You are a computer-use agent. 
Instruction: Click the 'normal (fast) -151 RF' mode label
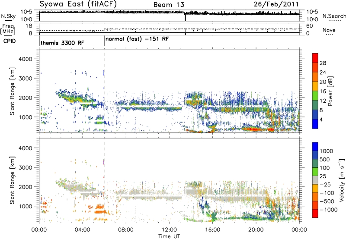[x=137, y=39]
